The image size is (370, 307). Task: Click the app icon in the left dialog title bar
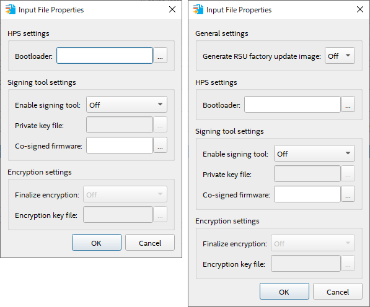click(10, 9)
